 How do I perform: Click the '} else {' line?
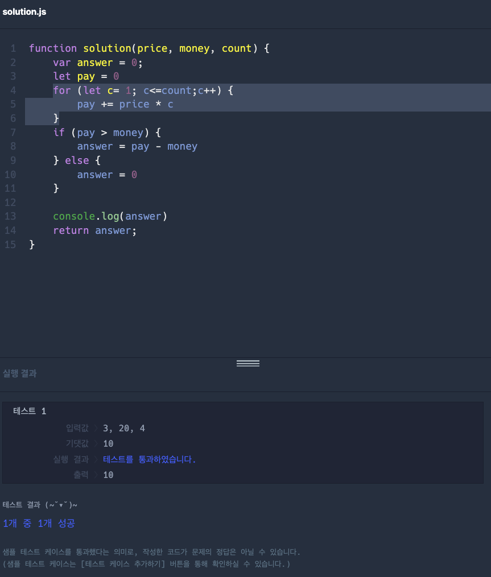coord(77,160)
